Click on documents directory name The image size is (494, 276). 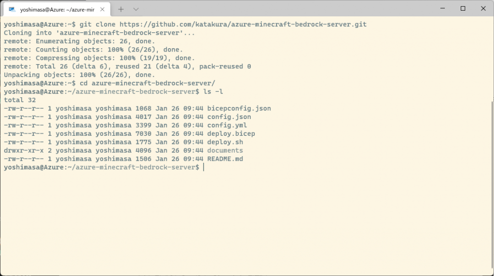[225, 150]
